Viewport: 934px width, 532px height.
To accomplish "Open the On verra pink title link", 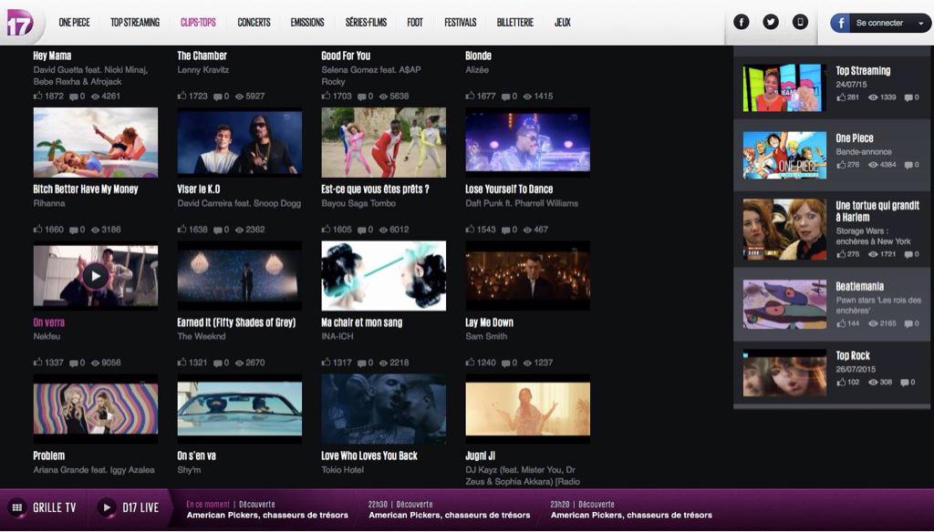I will [x=49, y=322].
